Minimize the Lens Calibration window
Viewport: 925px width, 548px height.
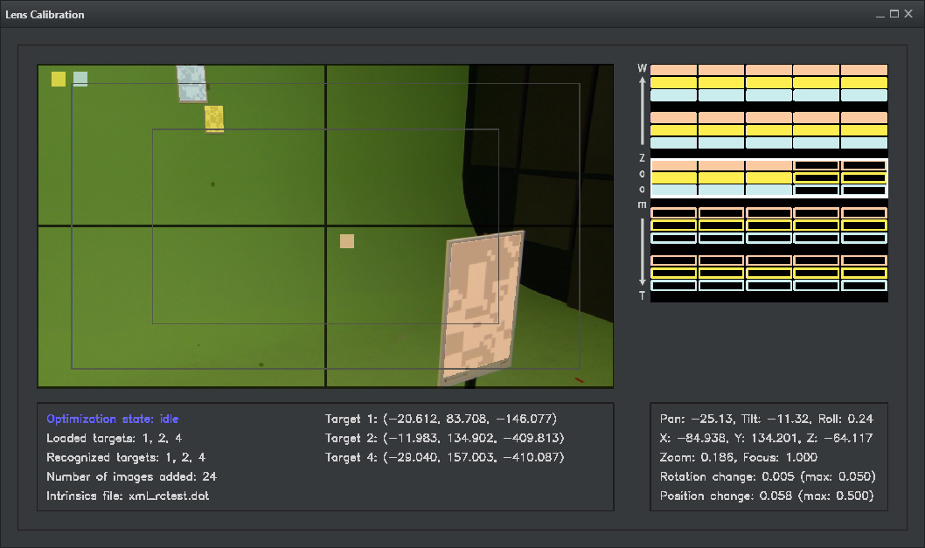coord(880,14)
